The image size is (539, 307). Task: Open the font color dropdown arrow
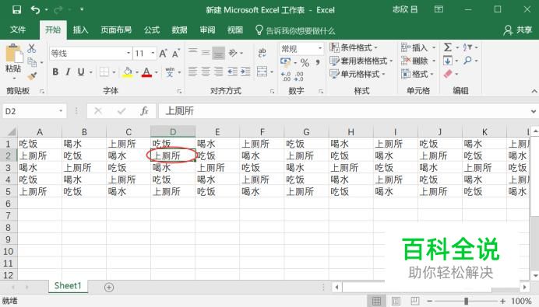156,72
